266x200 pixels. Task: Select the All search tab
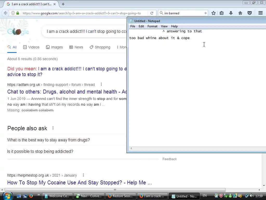(12, 47)
